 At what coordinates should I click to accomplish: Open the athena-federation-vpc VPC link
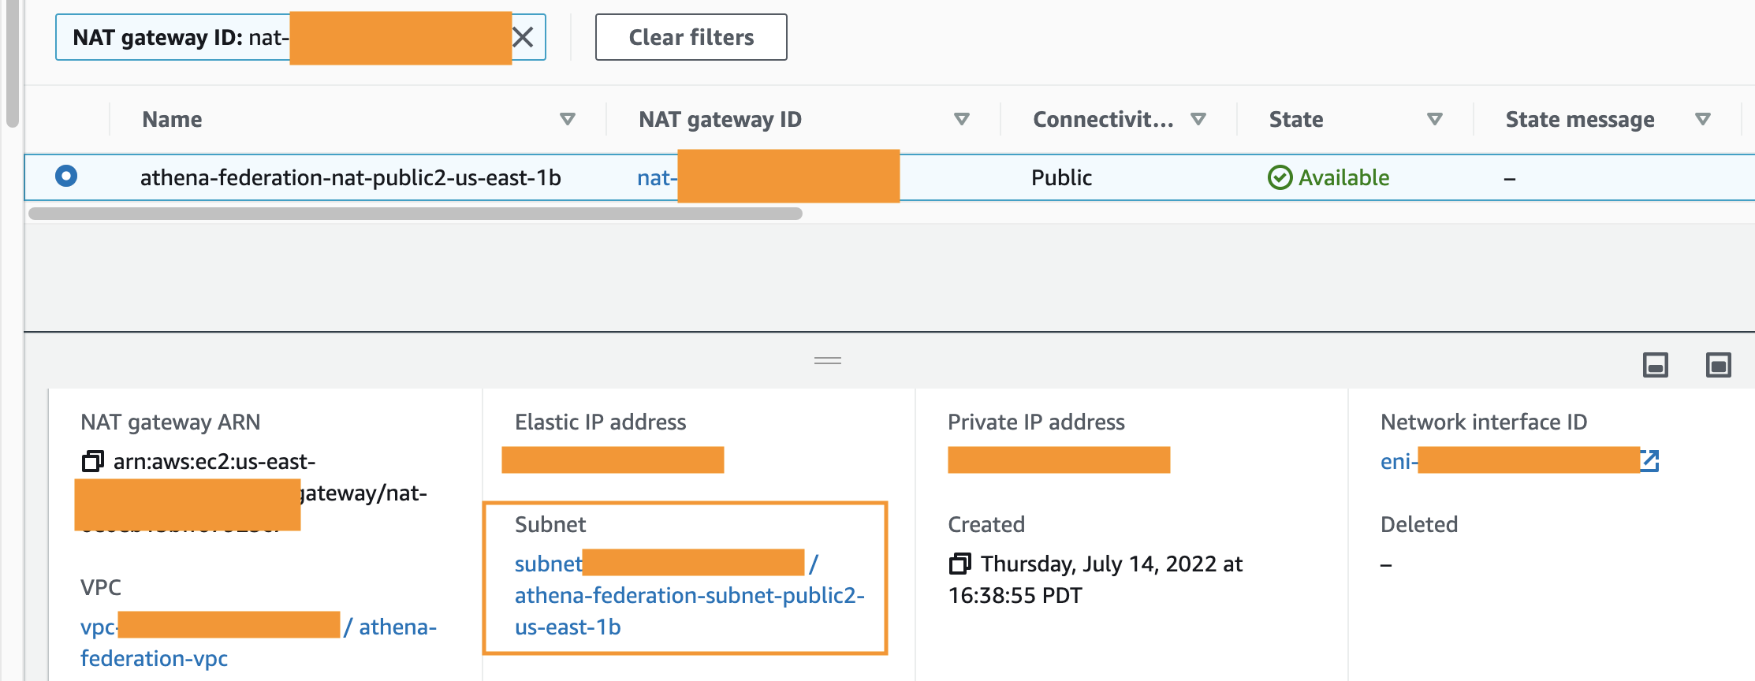pos(259,642)
